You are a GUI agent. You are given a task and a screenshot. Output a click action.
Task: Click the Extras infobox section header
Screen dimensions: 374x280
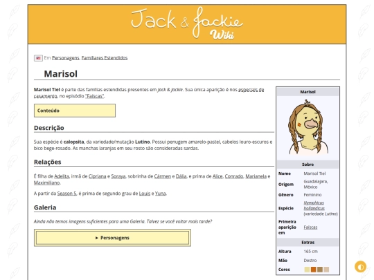pos(308,242)
